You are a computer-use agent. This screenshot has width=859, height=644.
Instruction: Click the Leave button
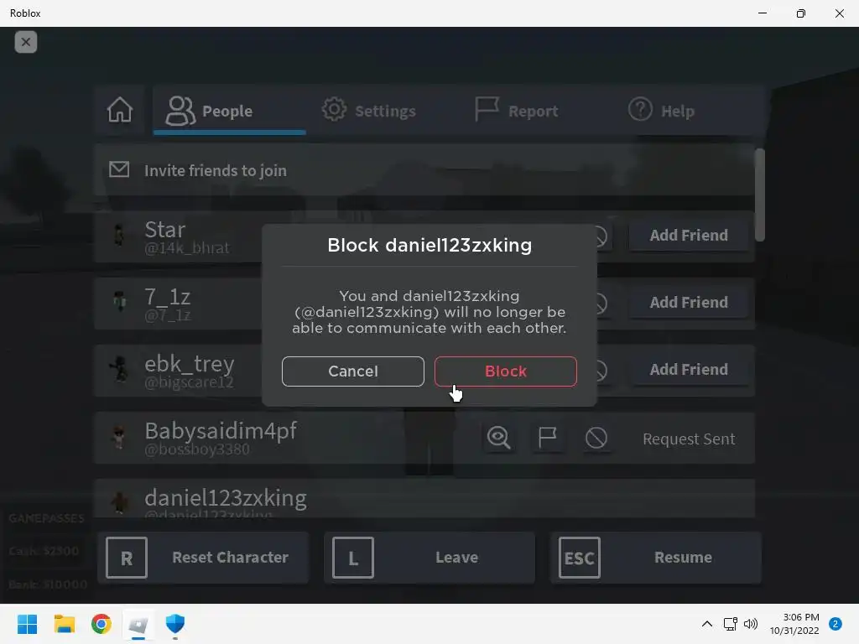429,558
